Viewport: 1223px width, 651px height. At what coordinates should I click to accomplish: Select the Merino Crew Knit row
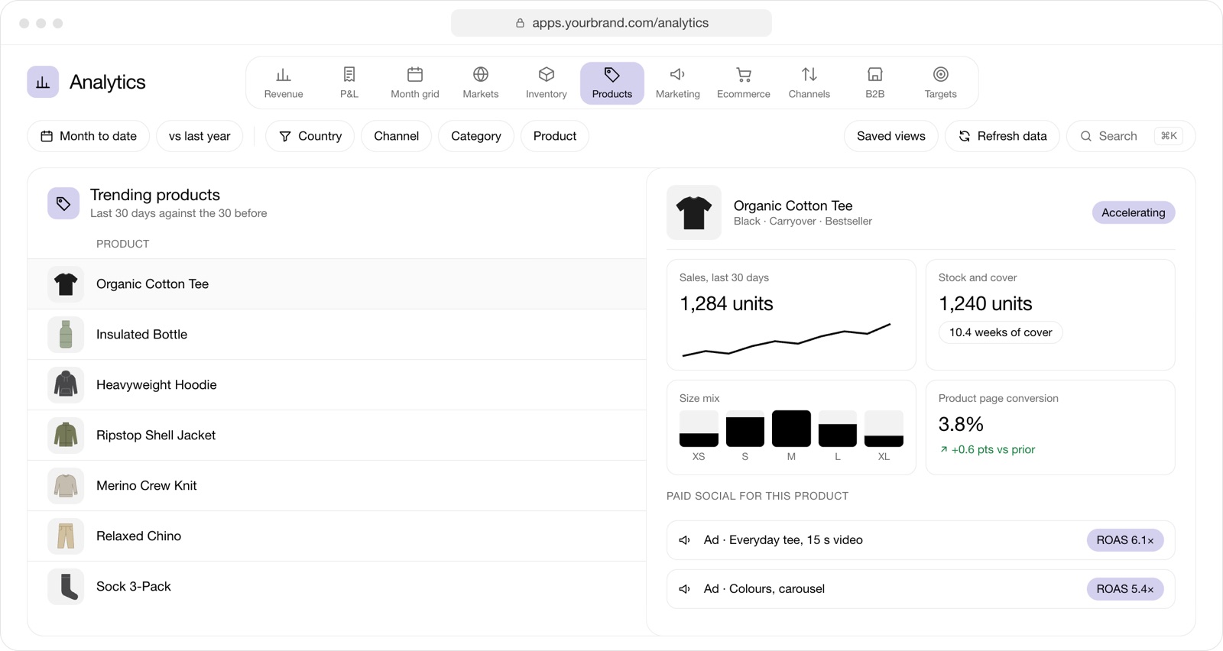(337, 486)
